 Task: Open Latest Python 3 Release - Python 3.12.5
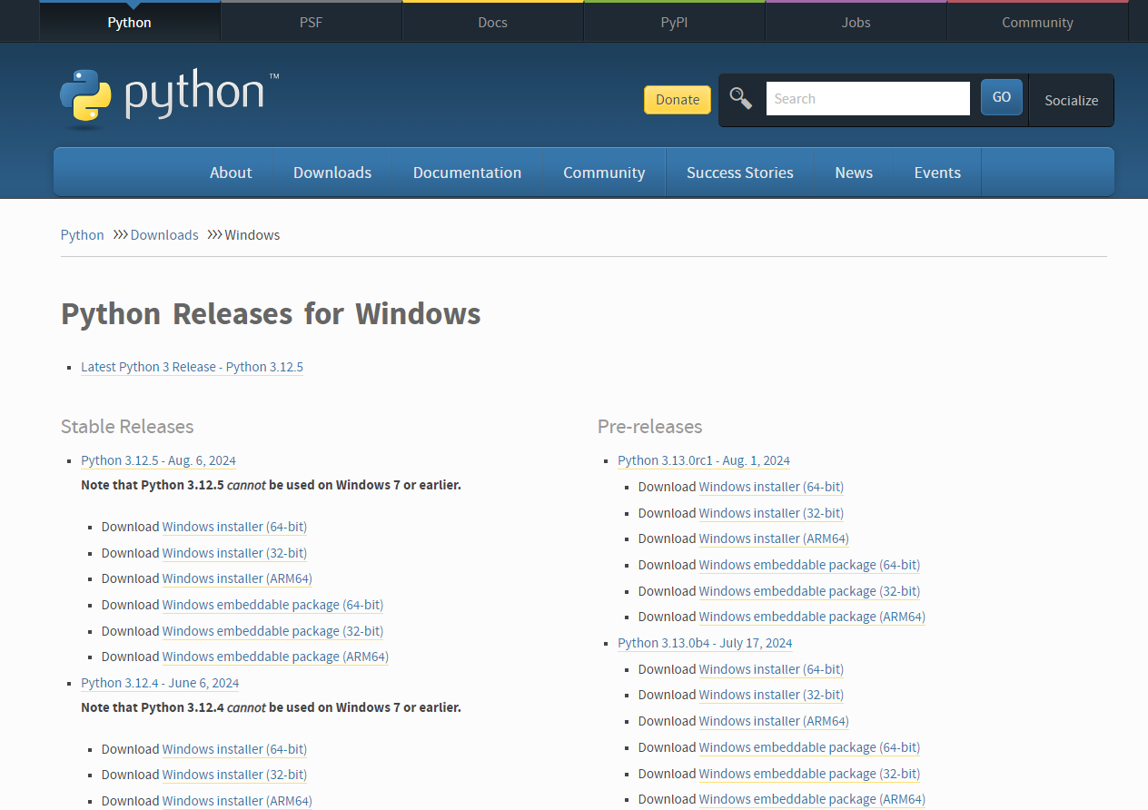coord(192,367)
